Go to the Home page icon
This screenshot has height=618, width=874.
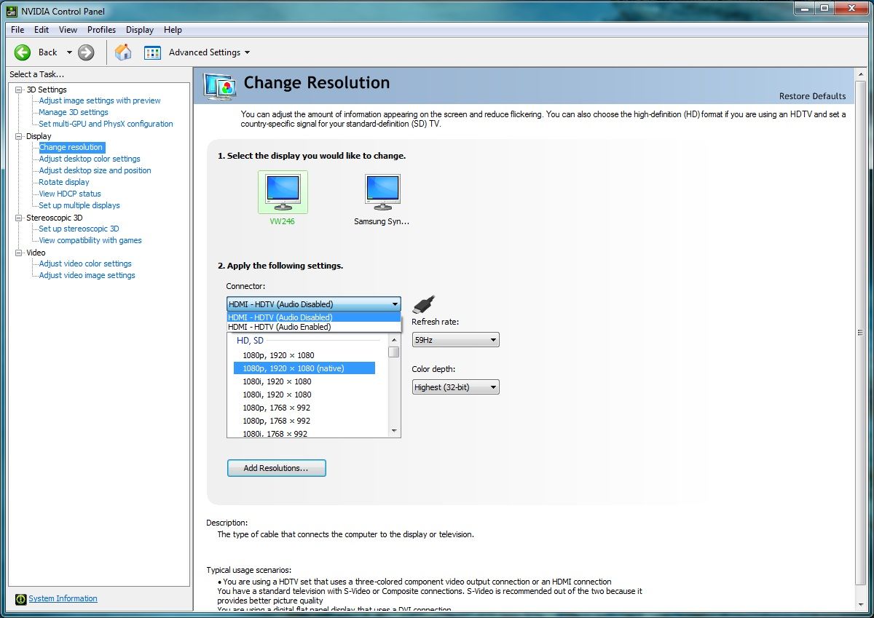coord(124,52)
